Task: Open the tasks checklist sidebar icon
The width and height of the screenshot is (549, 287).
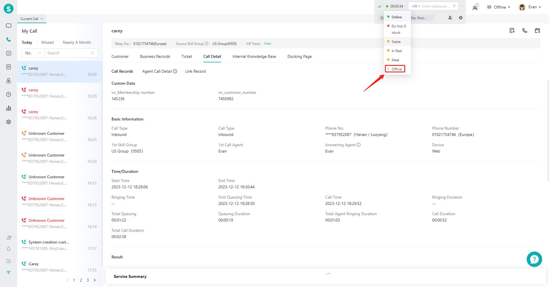Action: (x=9, y=53)
